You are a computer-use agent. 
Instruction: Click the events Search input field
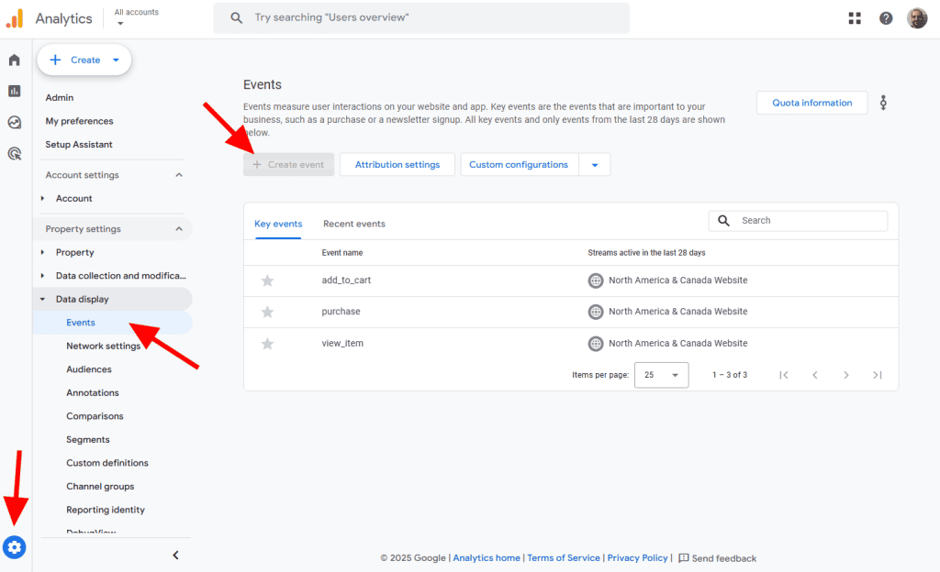pos(810,221)
